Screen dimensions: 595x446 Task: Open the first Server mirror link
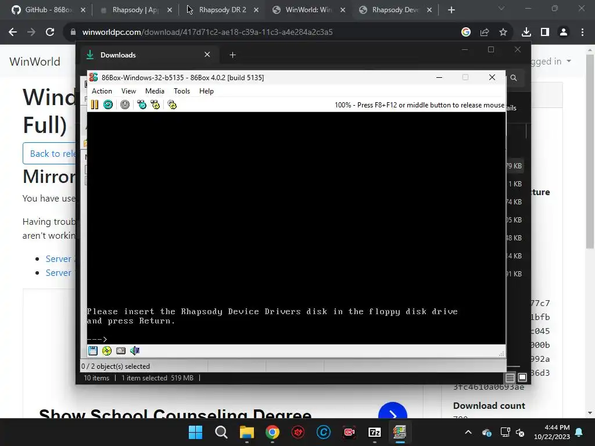coord(59,258)
